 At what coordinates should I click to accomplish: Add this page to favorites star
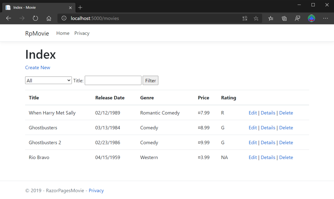256,18
